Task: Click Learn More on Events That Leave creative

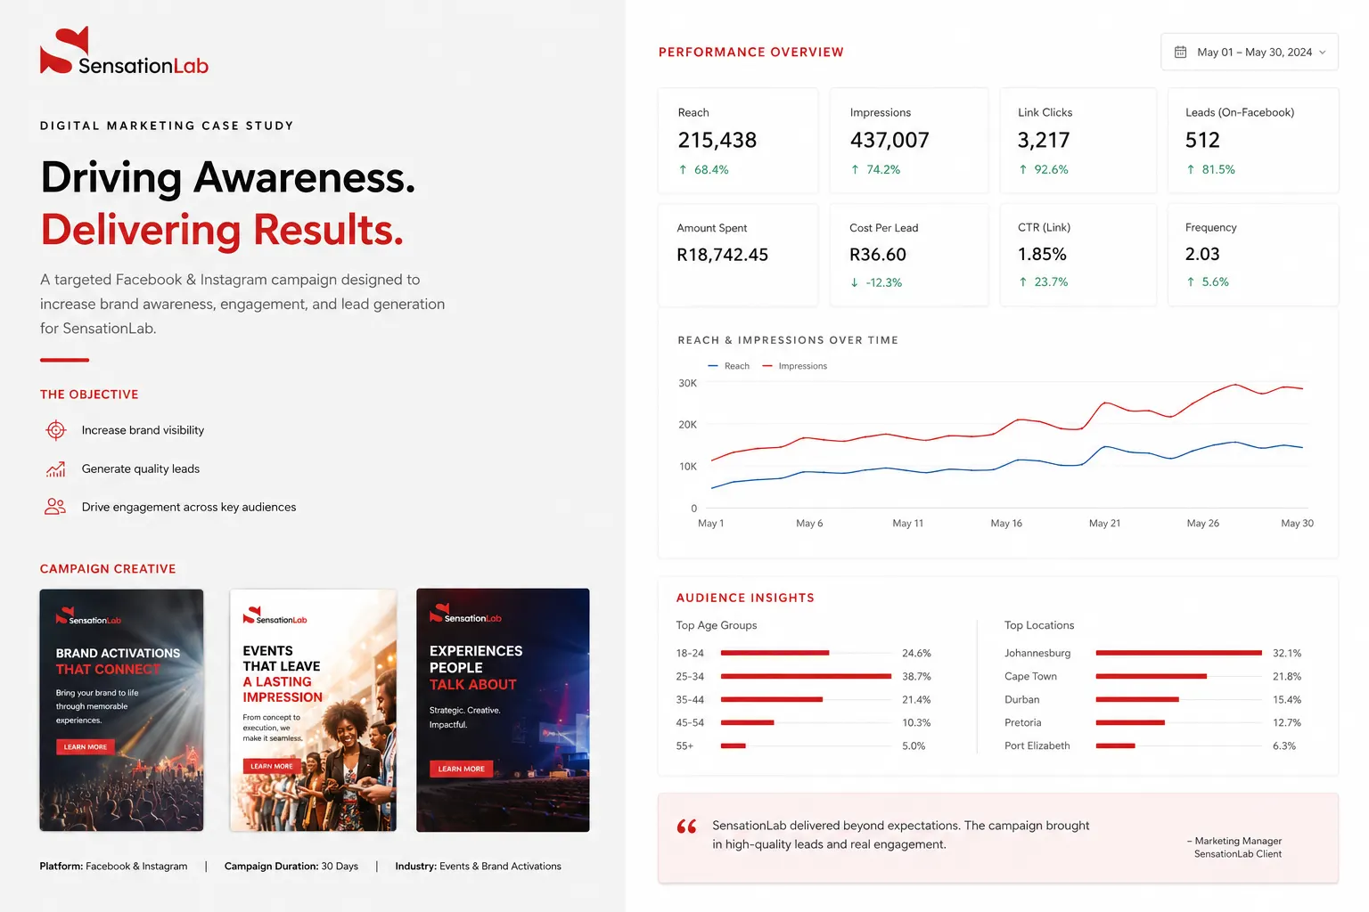Action: [271, 766]
